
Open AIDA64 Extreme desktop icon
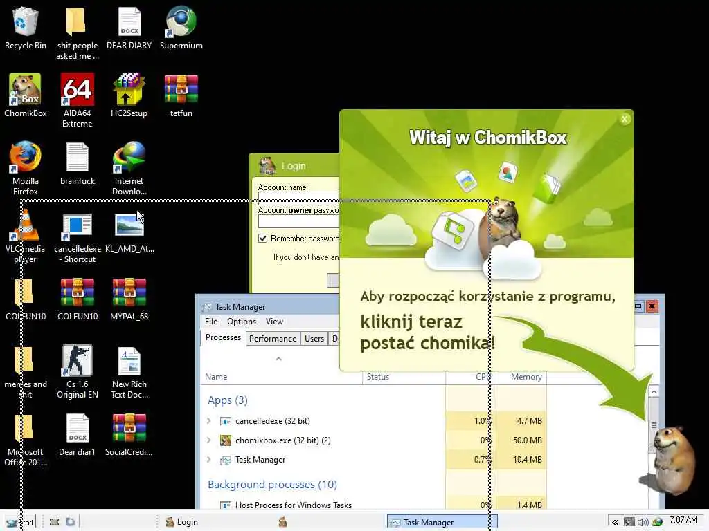[x=77, y=100]
